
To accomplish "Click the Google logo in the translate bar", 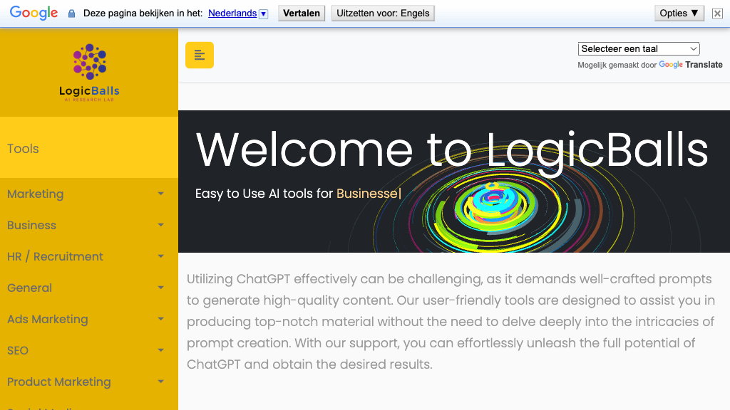I will click(x=34, y=12).
